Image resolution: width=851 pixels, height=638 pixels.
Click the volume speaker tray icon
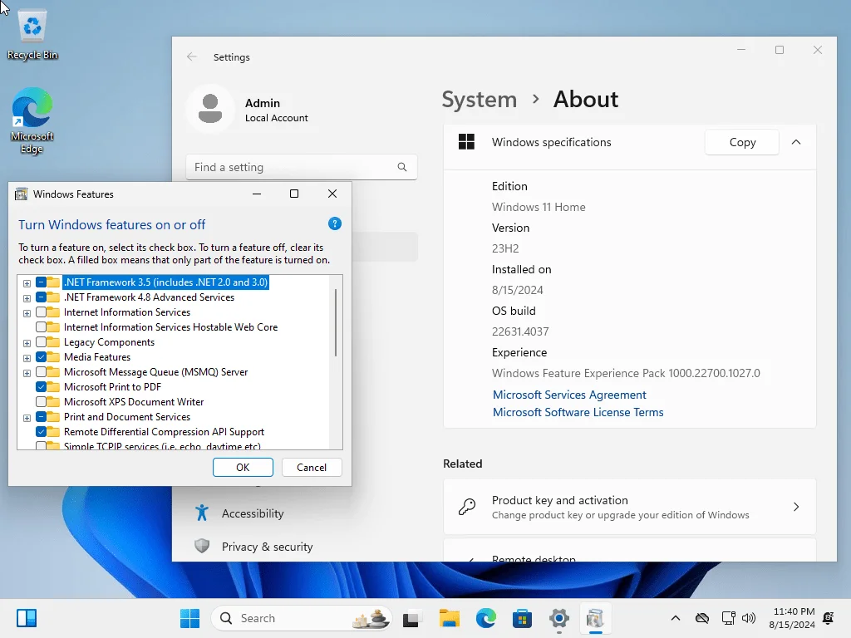(x=749, y=618)
